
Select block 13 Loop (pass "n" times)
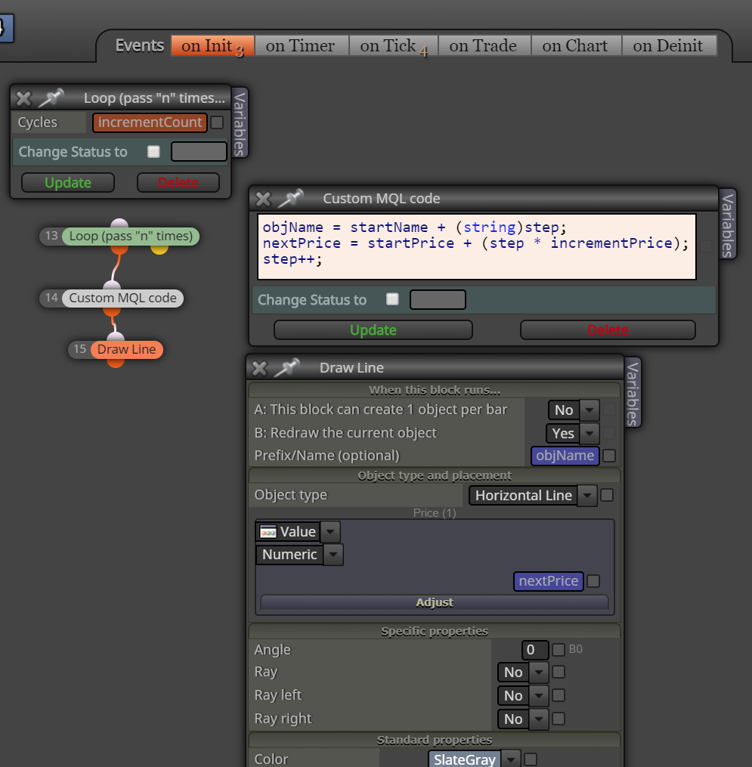[131, 237]
